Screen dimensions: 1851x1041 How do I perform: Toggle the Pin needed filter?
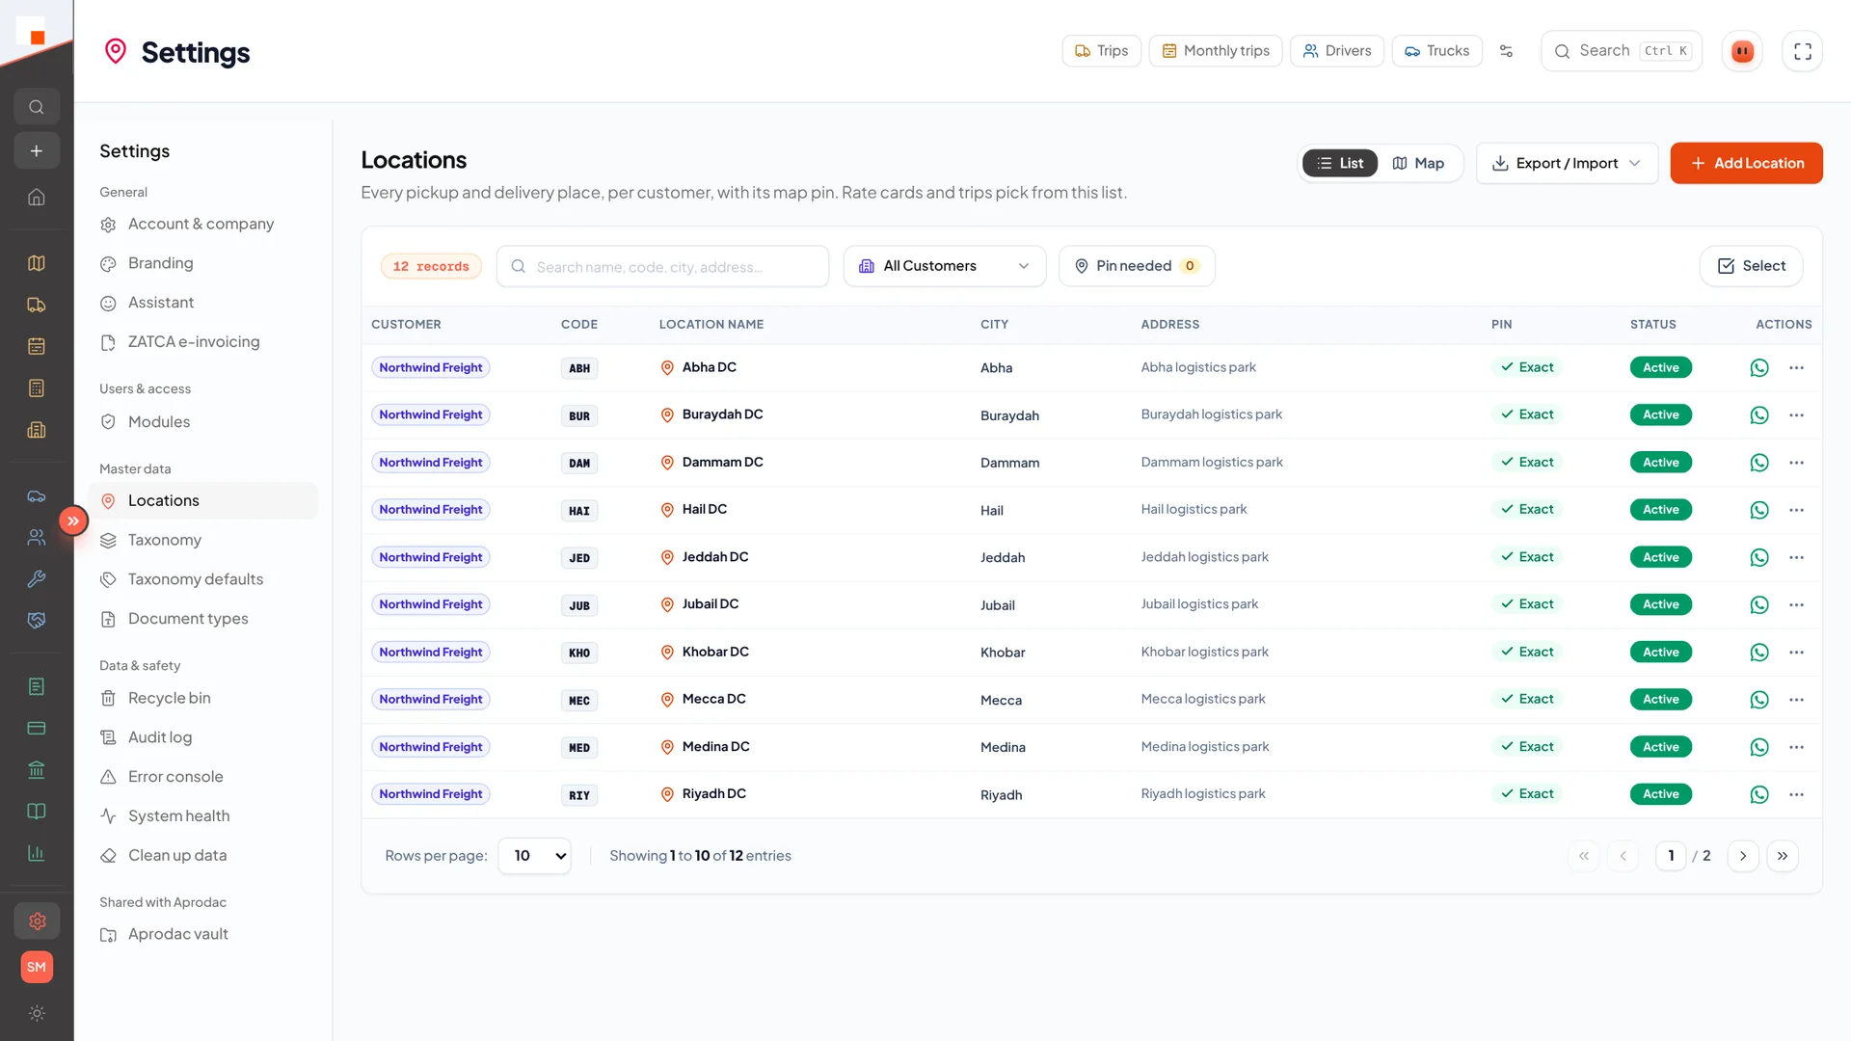click(1137, 266)
